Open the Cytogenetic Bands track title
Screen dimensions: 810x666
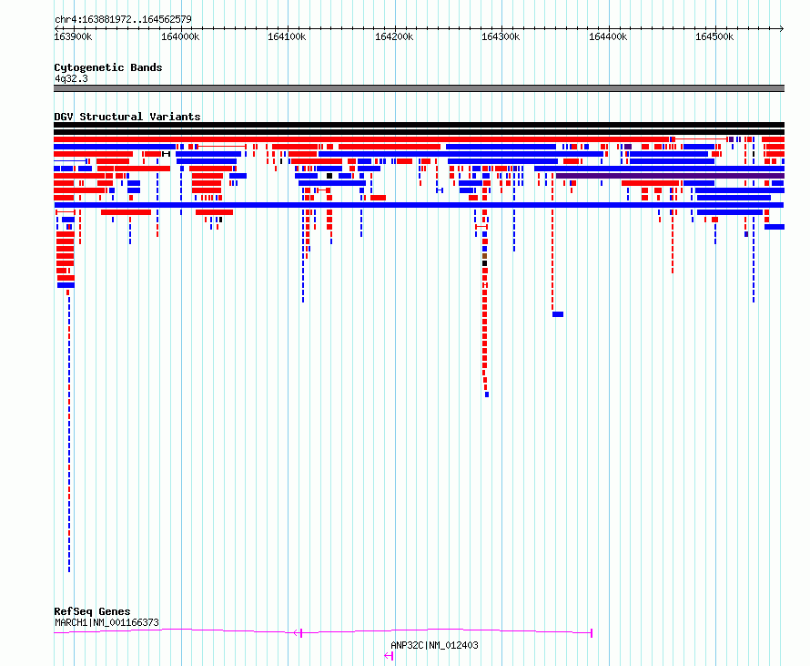click(108, 67)
